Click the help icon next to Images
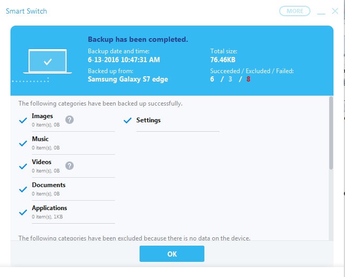The width and height of the screenshot is (345, 277). tap(70, 120)
